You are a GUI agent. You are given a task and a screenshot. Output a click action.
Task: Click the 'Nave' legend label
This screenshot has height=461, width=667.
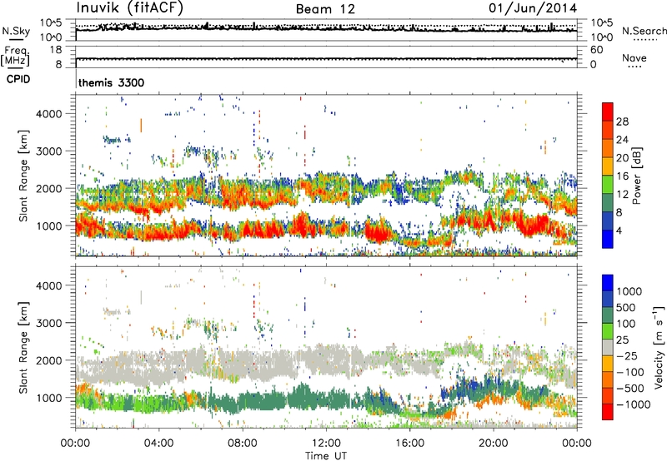click(634, 58)
